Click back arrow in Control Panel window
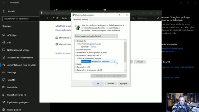Screen dimensions: 199x112 [x=42, y=18]
